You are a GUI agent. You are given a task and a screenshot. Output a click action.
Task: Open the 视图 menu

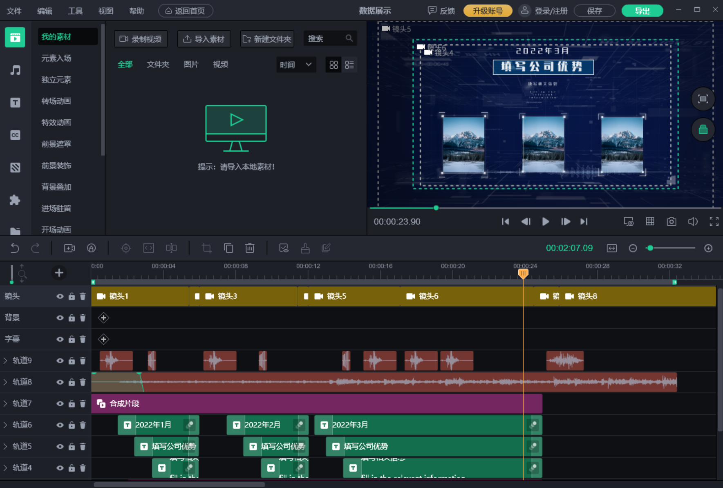(106, 11)
